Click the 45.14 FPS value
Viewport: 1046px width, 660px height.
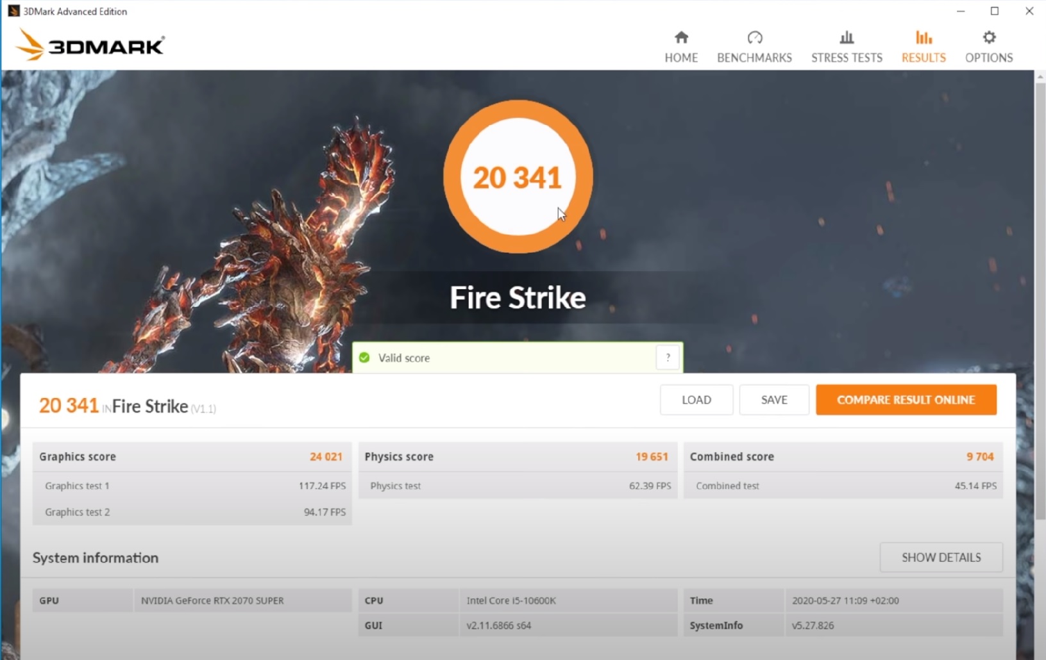[975, 486]
